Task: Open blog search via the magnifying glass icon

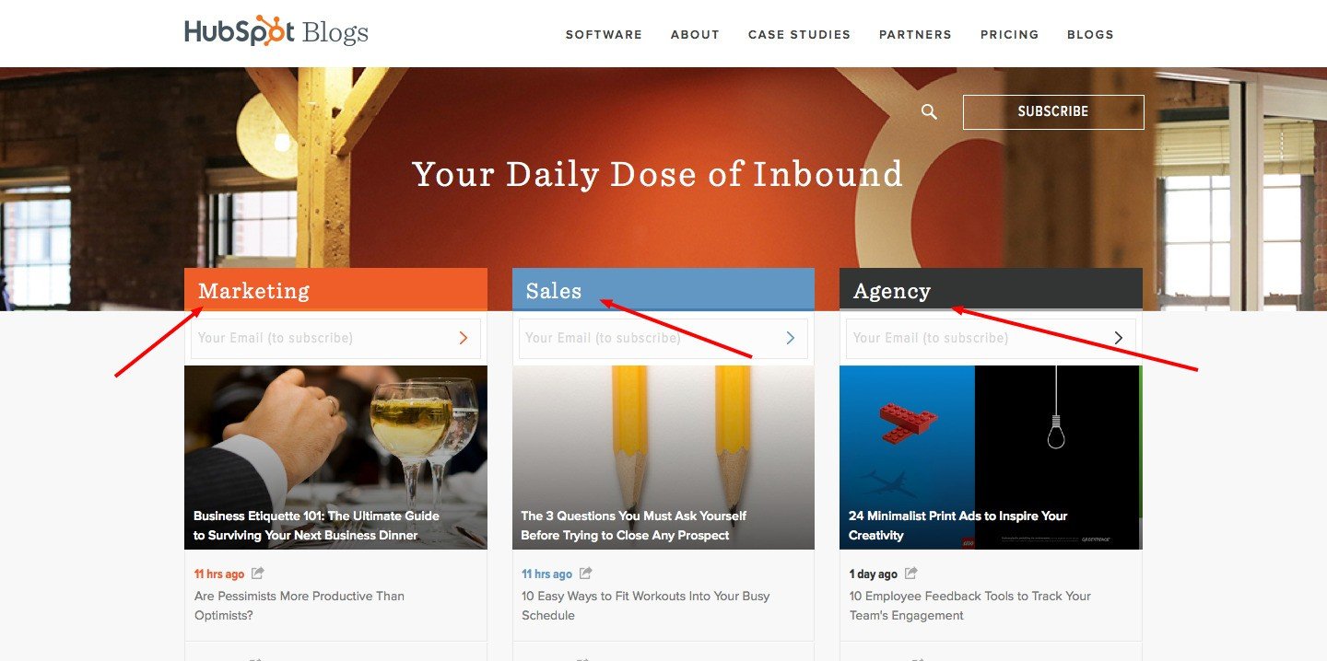Action: pos(928,111)
